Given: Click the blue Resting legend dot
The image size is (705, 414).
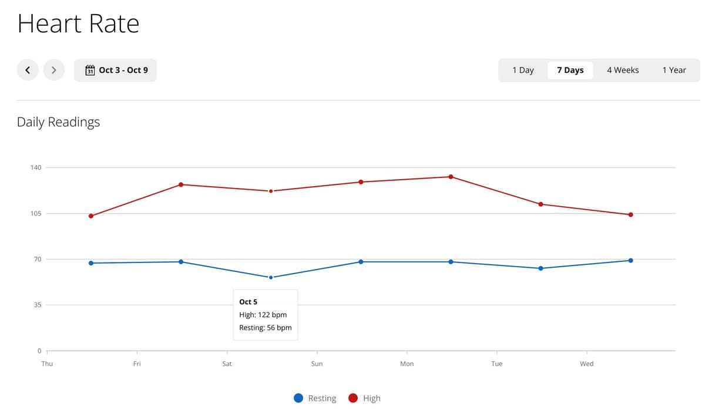Looking at the screenshot, I should point(298,398).
